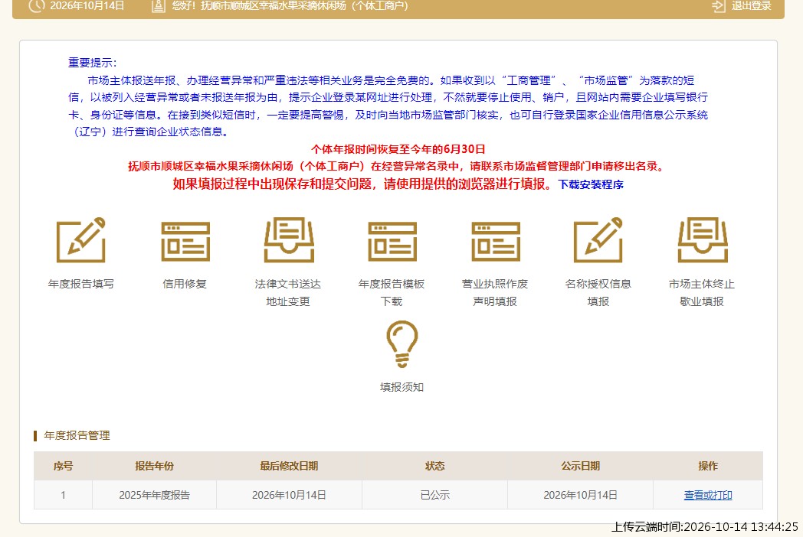Click the 年度报告模板 label text
The height and width of the screenshot is (537, 803).
coord(392,284)
